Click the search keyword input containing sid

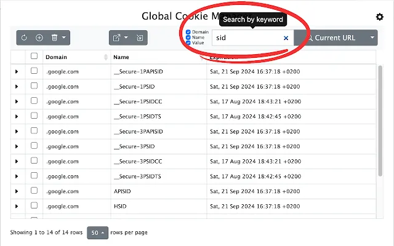pyautogui.click(x=252, y=38)
